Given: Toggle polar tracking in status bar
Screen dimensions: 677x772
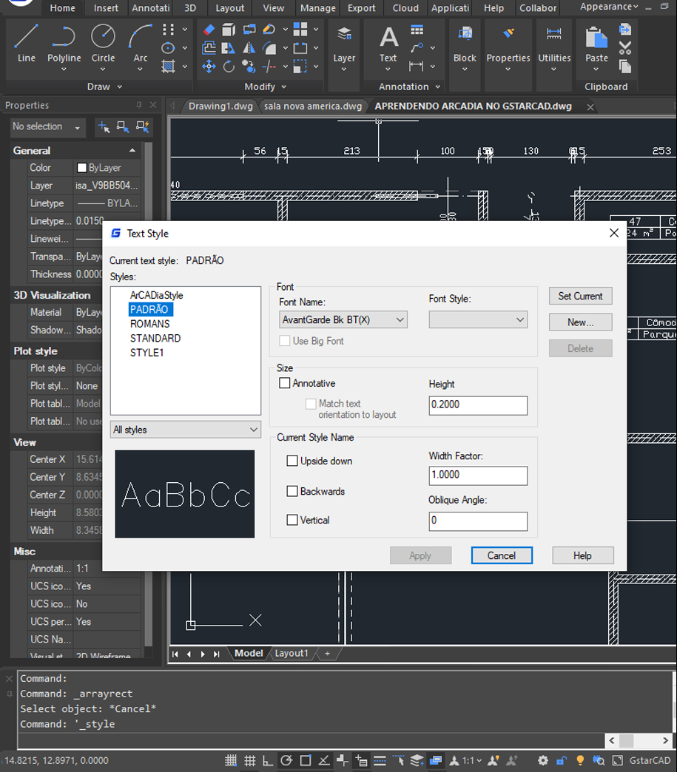Looking at the screenshot, I should (x=286, y=760).
